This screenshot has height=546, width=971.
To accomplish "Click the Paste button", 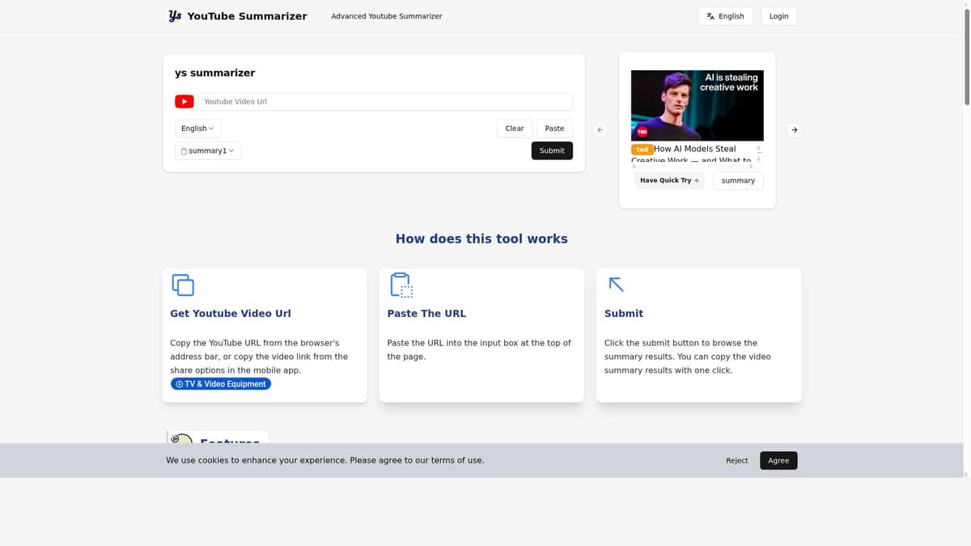I will tap(554, 129).
